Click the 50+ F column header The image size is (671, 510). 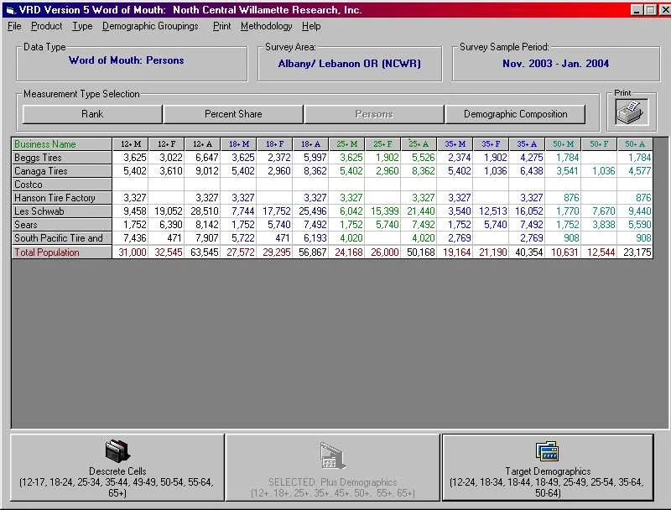(599, 144)
